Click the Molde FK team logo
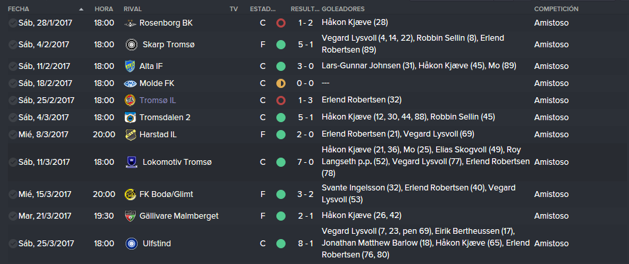Image resolution: width=629 pixels, height=264 pixels. pos(130,83)
